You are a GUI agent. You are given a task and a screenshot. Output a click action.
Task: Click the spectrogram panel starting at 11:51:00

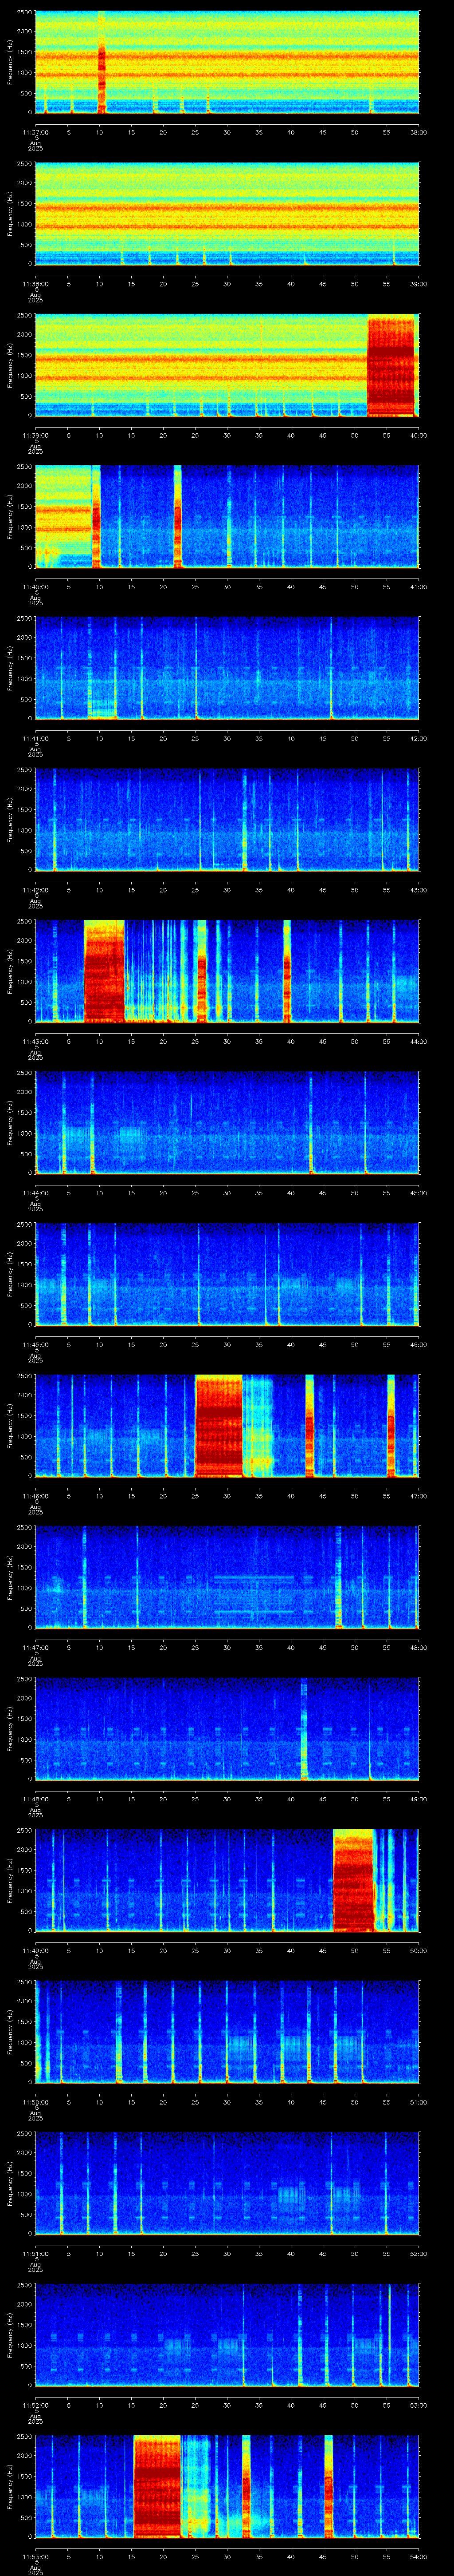coord(227,2184)
